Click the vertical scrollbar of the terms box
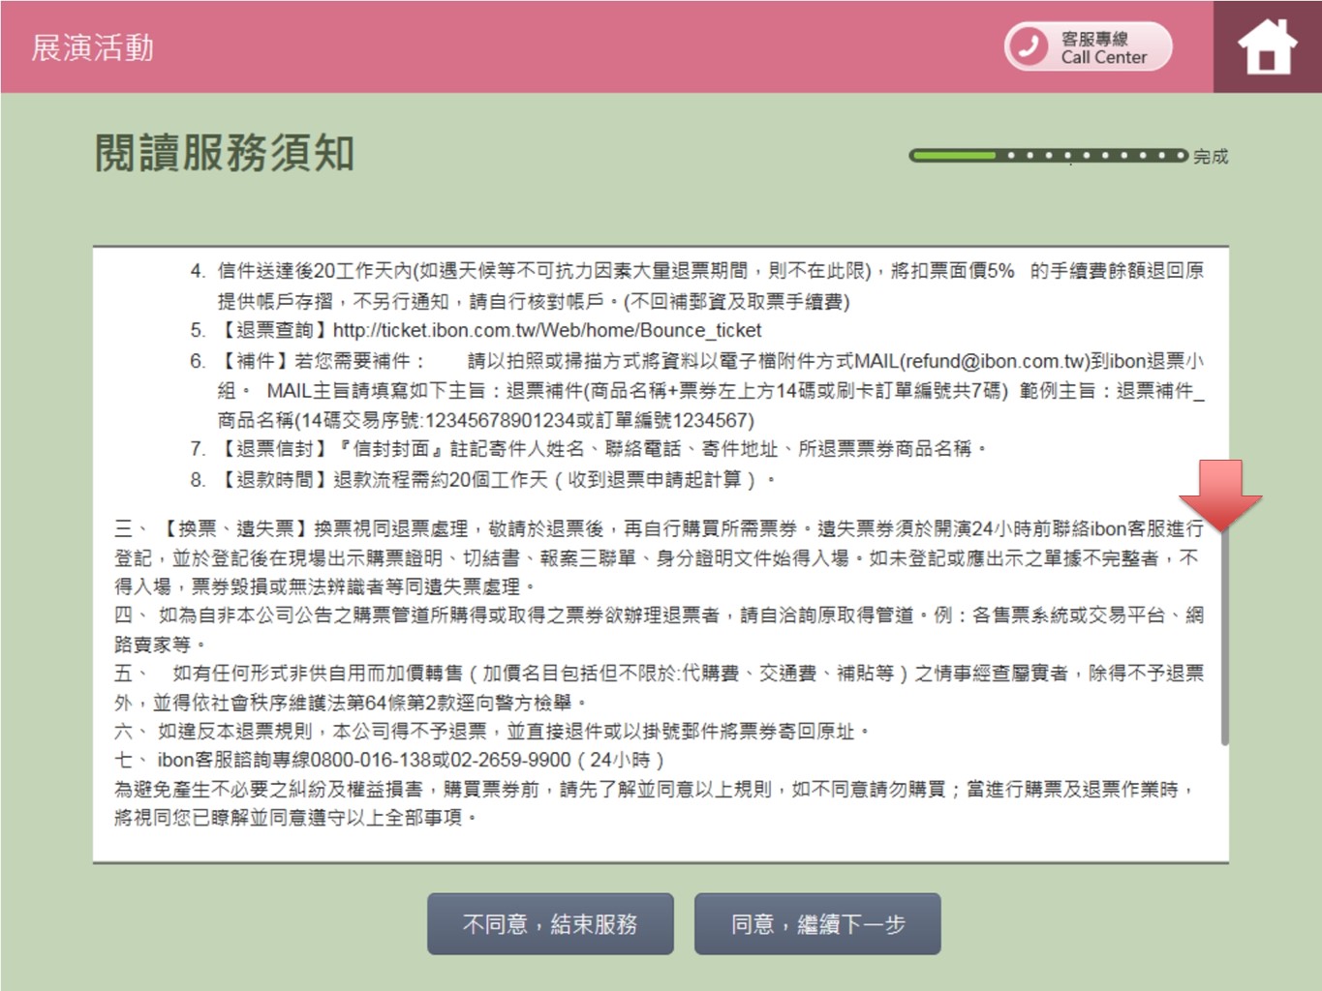The height and width of the screenshot is (991, 1322). [1224, 629]
